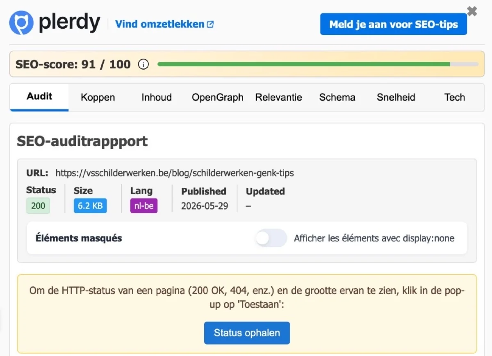
Task: Click the SEO-auditrappport heading
Action: point(82,141)
